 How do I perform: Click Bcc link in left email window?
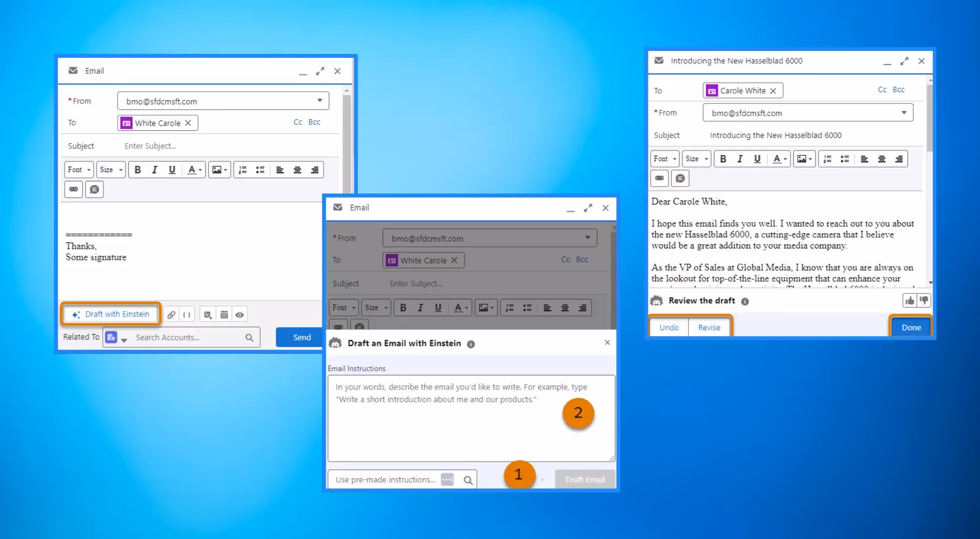pos(314,122)
